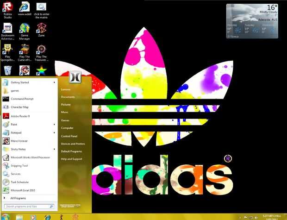This screenshot has height=220, width=287.
Task: Open the www.wdell Internet Explorer shortcut
Action: pos(25,9)
